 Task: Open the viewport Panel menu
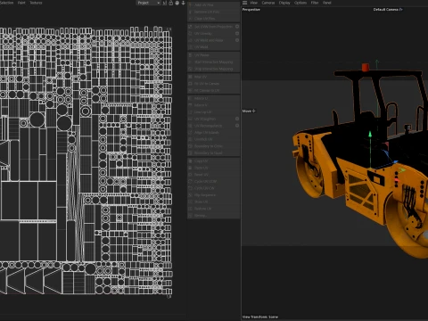coord(327,3)
